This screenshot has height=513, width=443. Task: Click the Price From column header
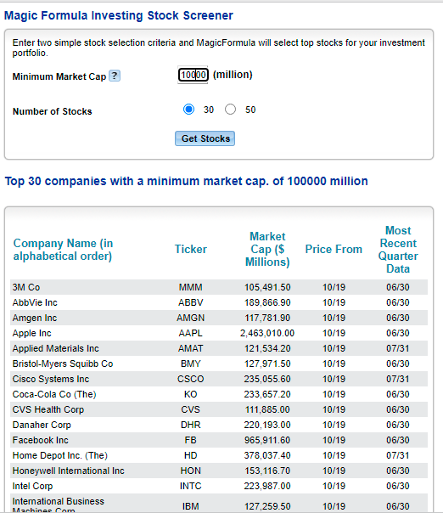click(x=334, y=249)
